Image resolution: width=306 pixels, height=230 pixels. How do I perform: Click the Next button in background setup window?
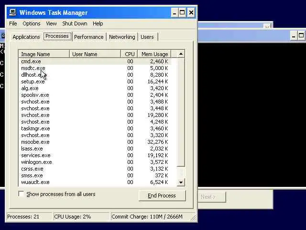pyautogui.click(x=212, y=197)
